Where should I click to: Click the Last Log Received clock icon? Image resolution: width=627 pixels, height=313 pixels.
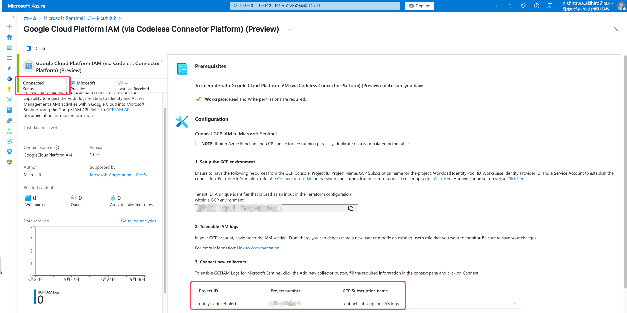(x=121, y=83)
